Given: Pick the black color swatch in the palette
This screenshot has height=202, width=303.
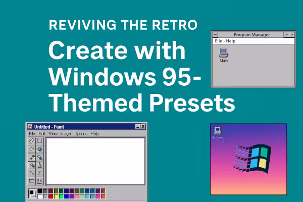Looking at the screenshot, I should pyautogui.click(x=40, y=191).
